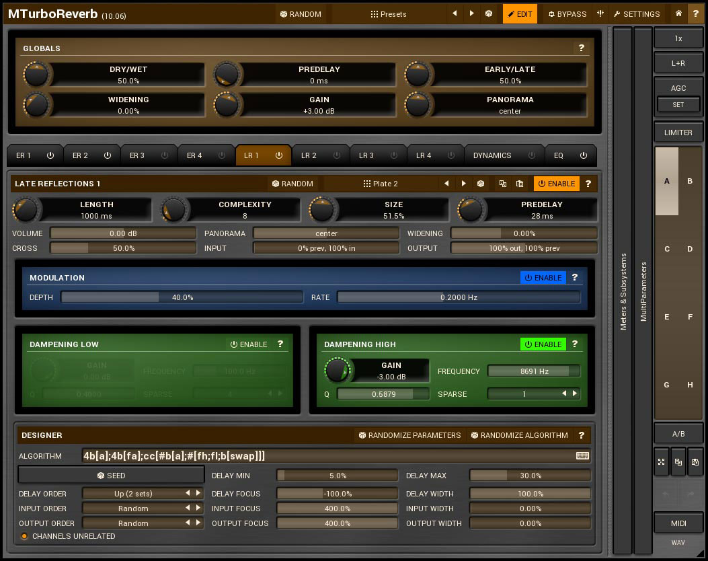Copy the Late Reflections 1 section settings
This screenshot has height=561, width=708.
coord(502,184)
